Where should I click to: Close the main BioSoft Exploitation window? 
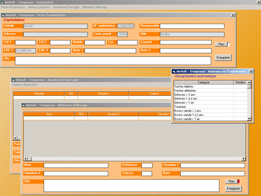point(258,2)
